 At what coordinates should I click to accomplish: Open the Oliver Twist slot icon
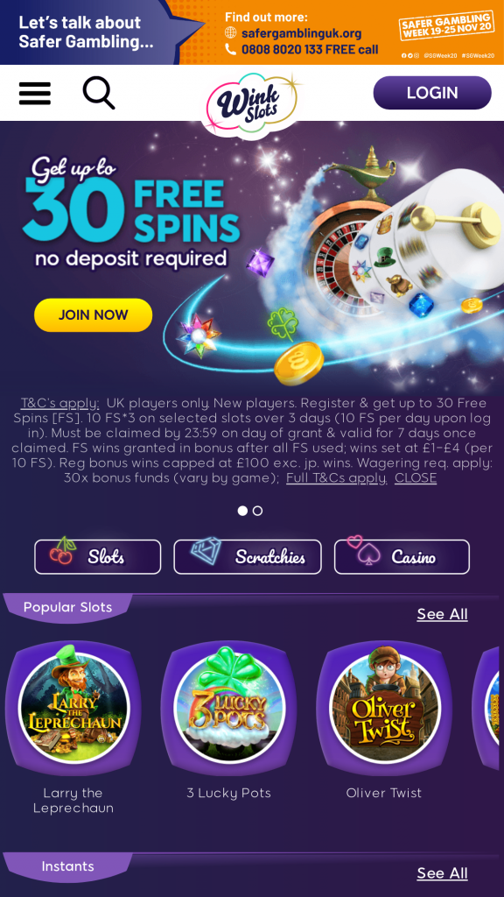pyautogui.click(x=385, y=708)
